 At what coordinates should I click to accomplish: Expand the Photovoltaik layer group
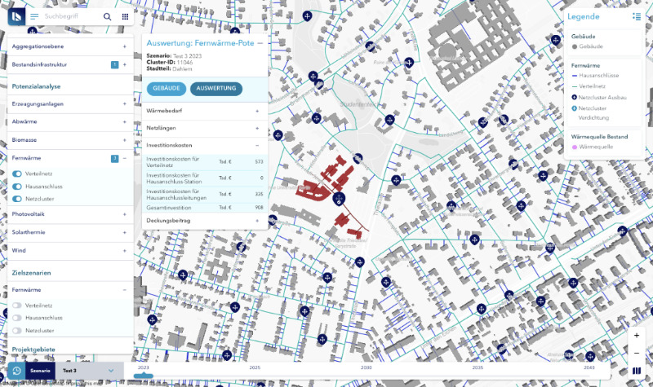124,214
